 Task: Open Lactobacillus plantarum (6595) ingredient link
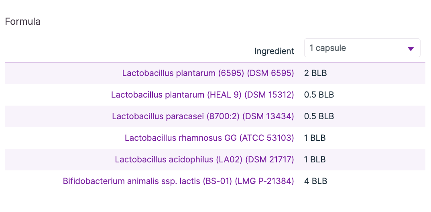click(208, 73)
